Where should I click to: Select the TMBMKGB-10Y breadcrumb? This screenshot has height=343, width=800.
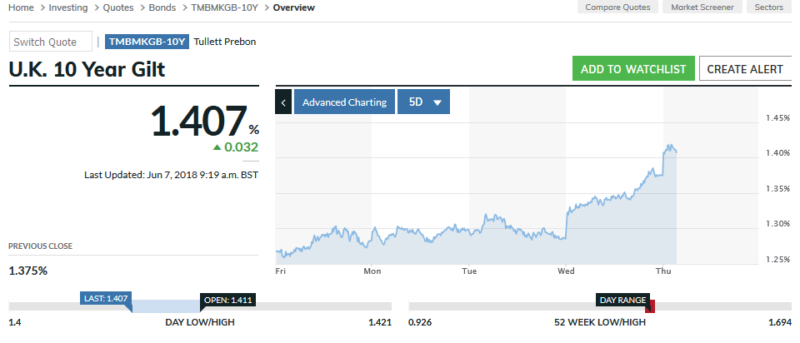(x=222, y=7)
